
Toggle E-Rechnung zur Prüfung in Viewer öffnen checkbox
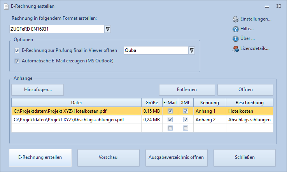pyautogui.click(x=17, y=50)
